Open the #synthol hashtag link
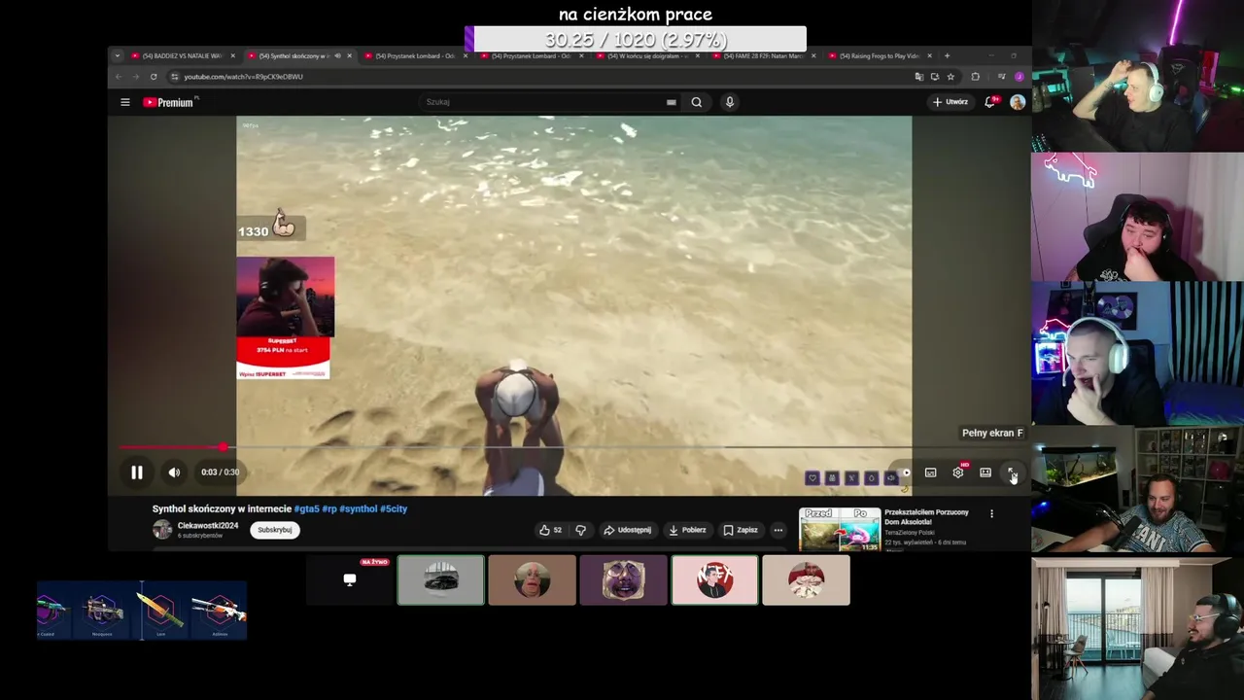 pos(358,508)
